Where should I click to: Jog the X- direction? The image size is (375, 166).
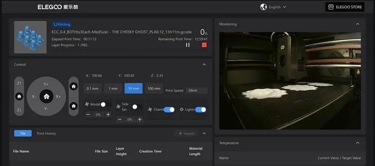click(x=34, y=96)
